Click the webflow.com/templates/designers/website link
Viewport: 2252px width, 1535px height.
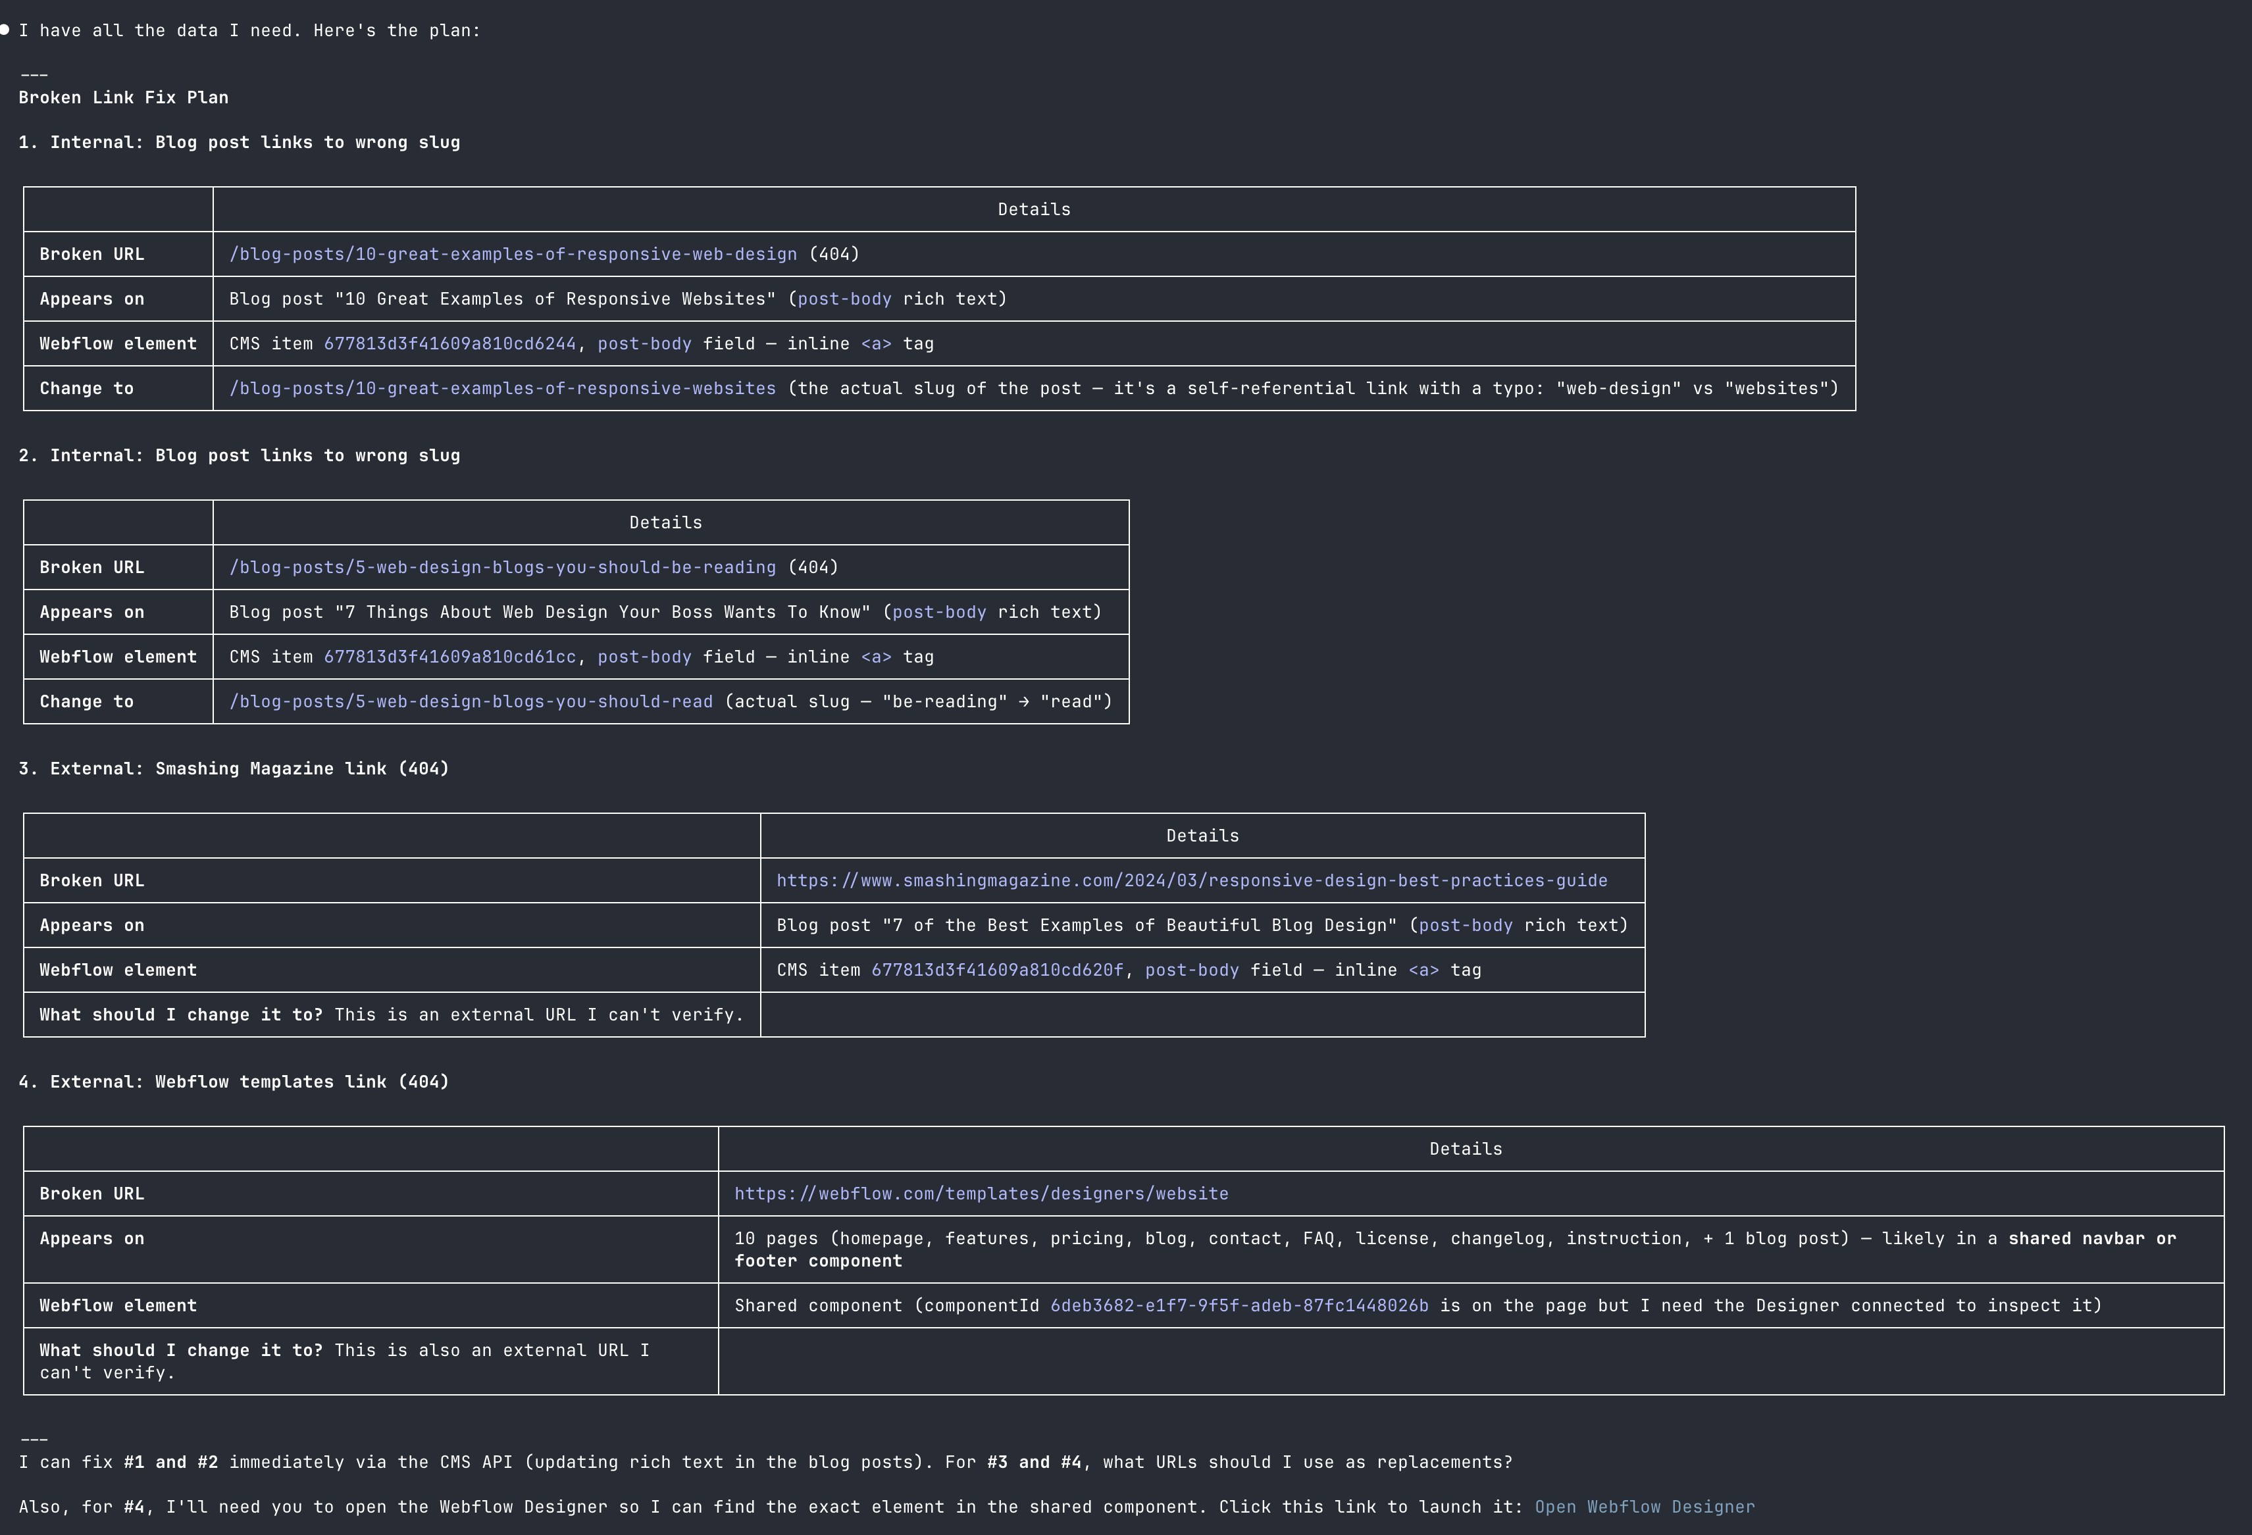point(981,1193)
